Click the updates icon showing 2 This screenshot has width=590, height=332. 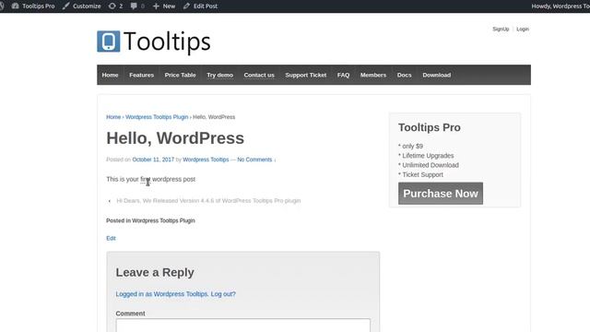pos(115,6)
